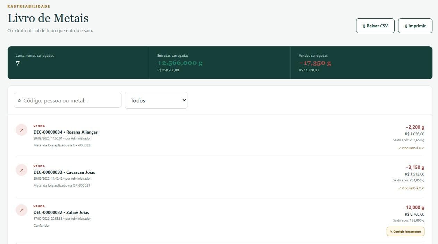Click Saldo após: 254,850 g
The width and height of the screenshot is (438, 244).
(408, 180)
